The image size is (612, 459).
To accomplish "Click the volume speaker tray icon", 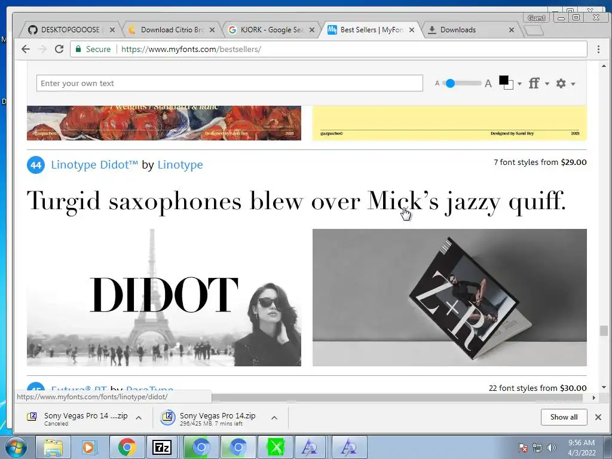I will [x=552, y=448].
